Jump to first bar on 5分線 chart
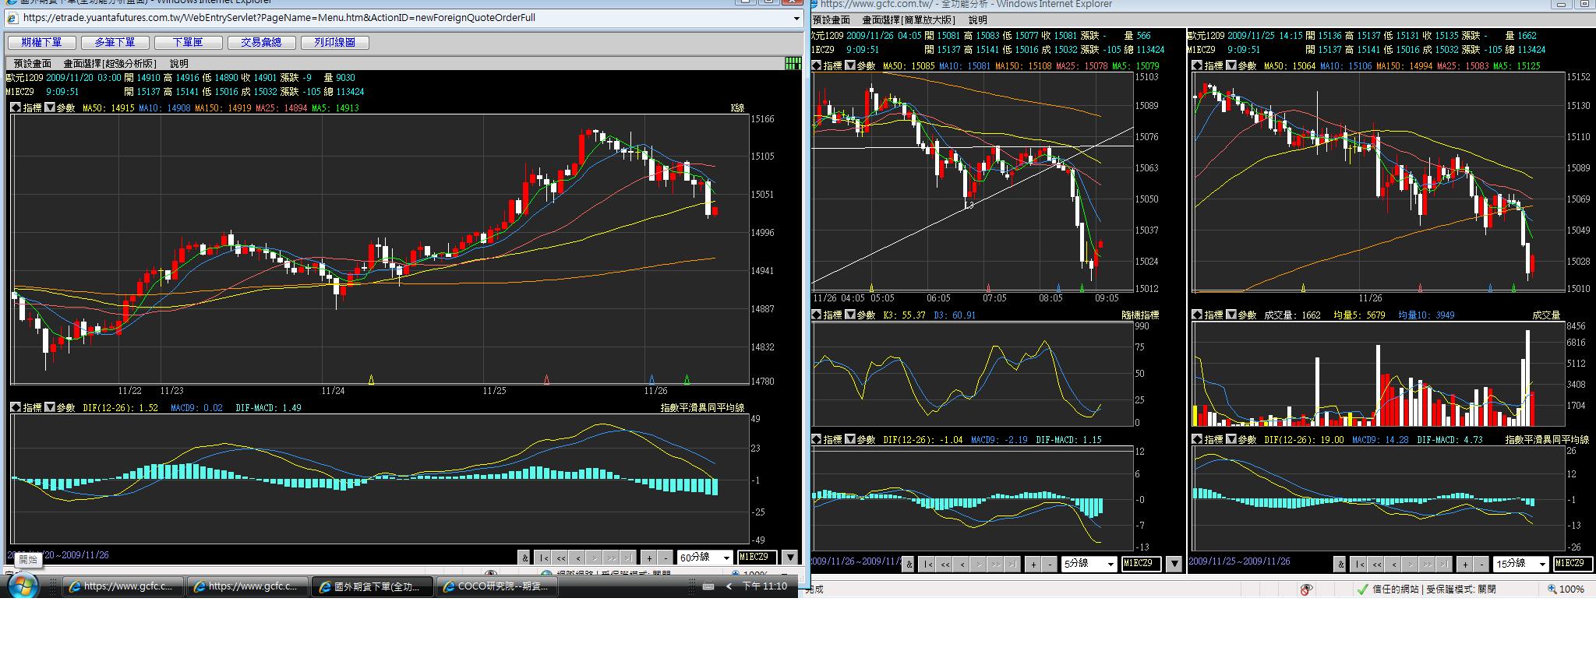1596x665 pixels. (x=927, y=564)
